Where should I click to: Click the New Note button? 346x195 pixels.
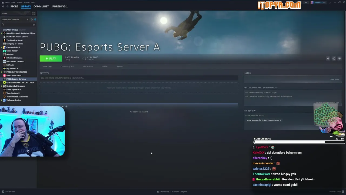[x=334, y=80]
